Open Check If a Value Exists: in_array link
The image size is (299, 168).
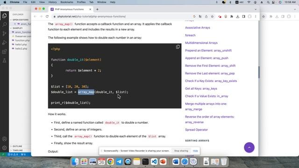tap(206, 96)
